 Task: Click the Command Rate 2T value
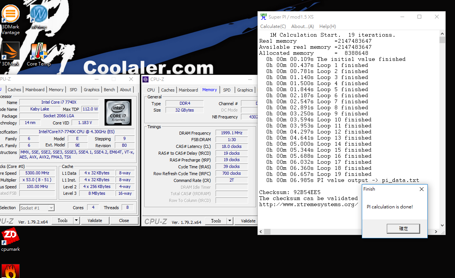click(231, 180)
